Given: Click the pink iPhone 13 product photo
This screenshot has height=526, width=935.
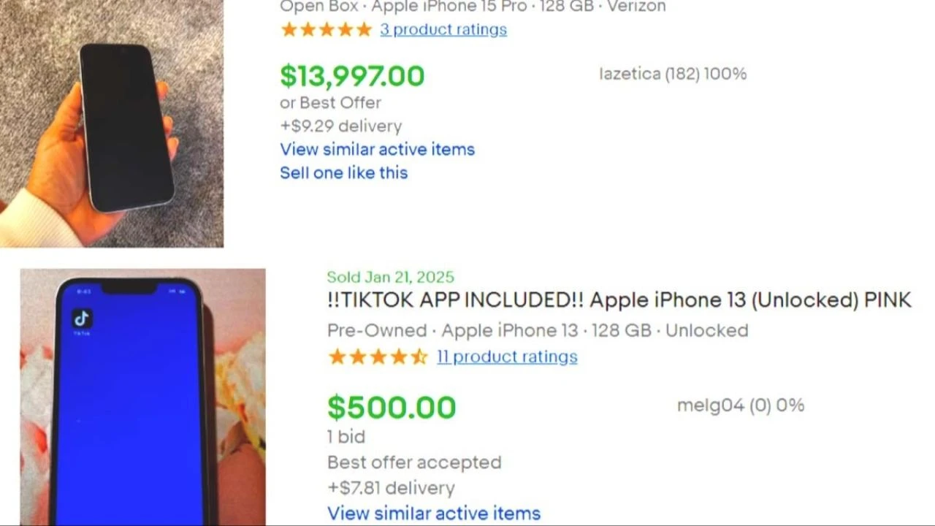Looking at the screenshot, I should click(x=142, y=398).
